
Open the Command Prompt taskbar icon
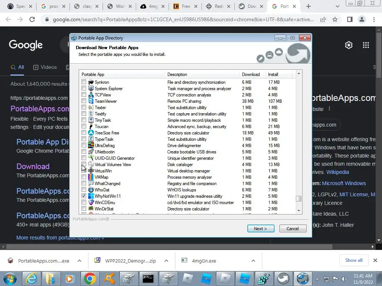click(x=148, y=279)
